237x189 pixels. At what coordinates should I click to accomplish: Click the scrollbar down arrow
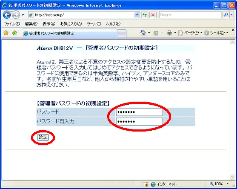(x=232, y=177)
